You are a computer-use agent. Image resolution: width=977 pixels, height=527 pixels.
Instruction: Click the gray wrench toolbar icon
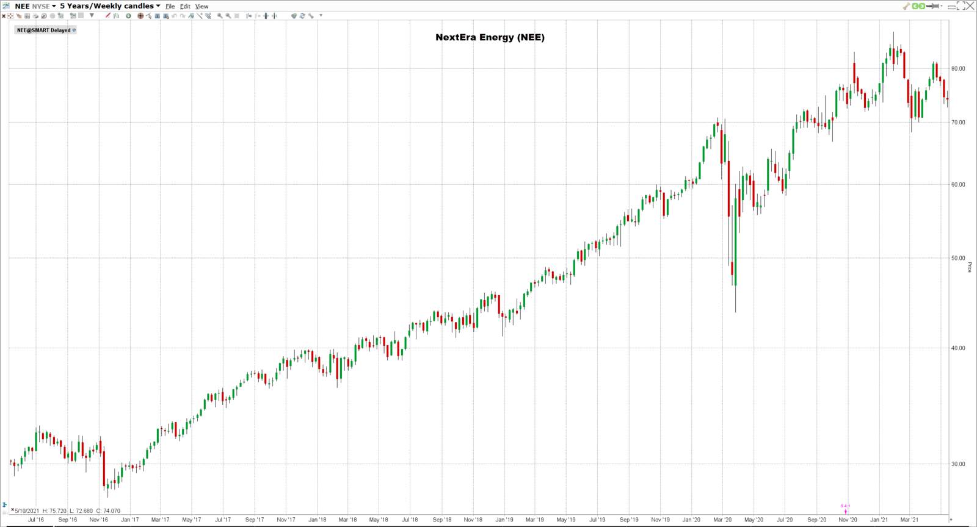pyautogui.click(x=311, y=16)
